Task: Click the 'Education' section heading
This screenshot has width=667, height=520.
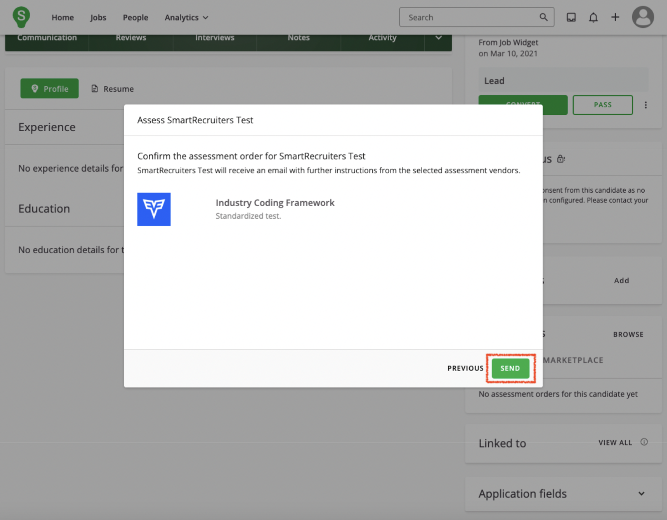Action: click(44, 209)
